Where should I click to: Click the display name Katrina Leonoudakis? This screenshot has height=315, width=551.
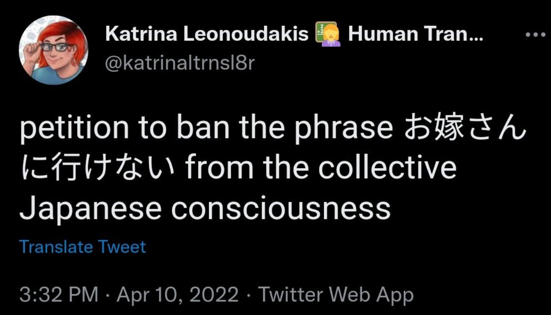pyautogui.click(x=206, y=34)
